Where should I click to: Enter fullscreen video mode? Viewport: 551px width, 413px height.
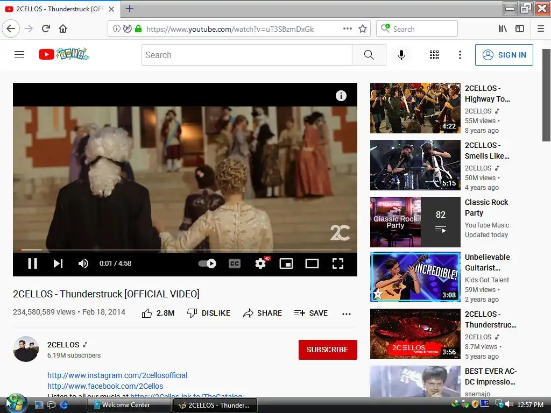[338, 264]
